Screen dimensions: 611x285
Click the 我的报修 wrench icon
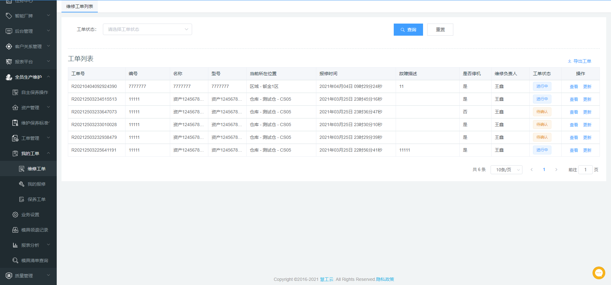click(x=22, y=184)
